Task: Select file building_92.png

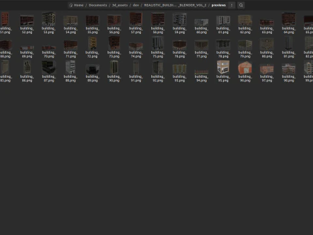Action: tap(158, 72)
